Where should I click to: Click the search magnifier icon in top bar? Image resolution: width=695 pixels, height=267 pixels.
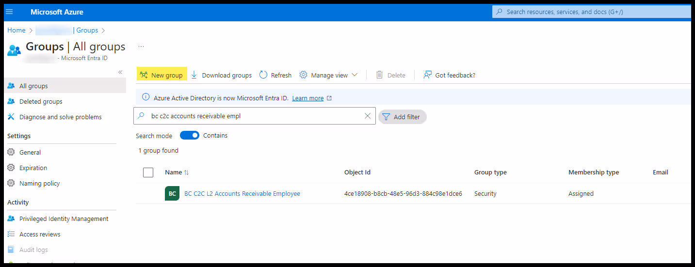(499, 12)
